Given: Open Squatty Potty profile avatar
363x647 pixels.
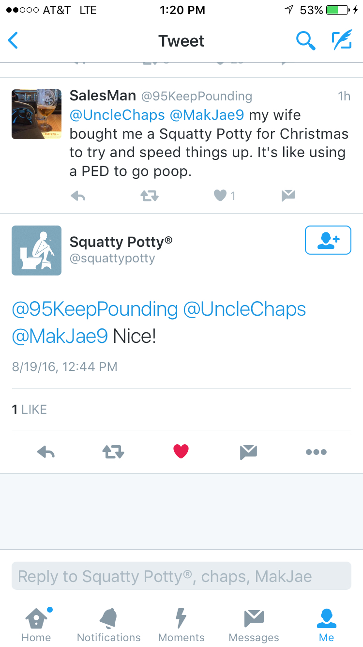Looking at the screenshot, I should [x=36, y=250].
